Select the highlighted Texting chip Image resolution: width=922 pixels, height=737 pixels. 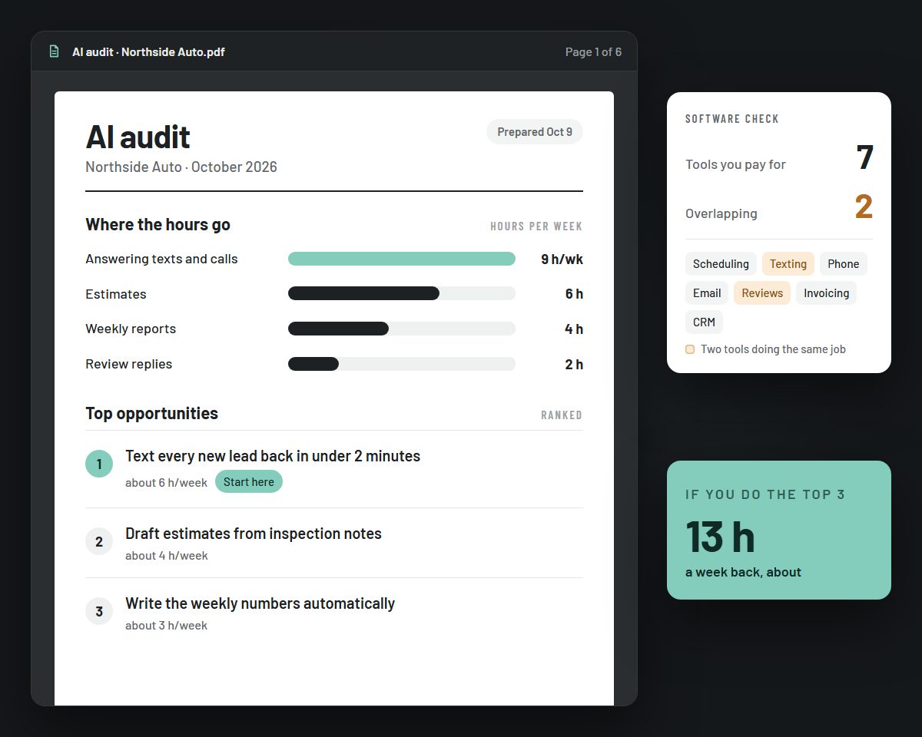tap(788, 264)
